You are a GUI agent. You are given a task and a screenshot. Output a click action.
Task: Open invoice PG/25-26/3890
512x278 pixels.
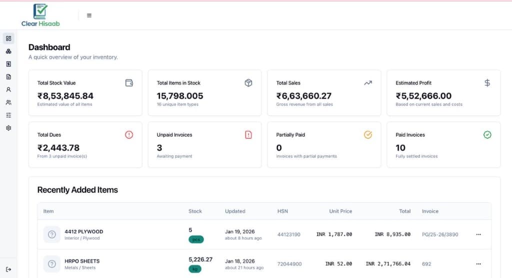click(x=440, y=234)
